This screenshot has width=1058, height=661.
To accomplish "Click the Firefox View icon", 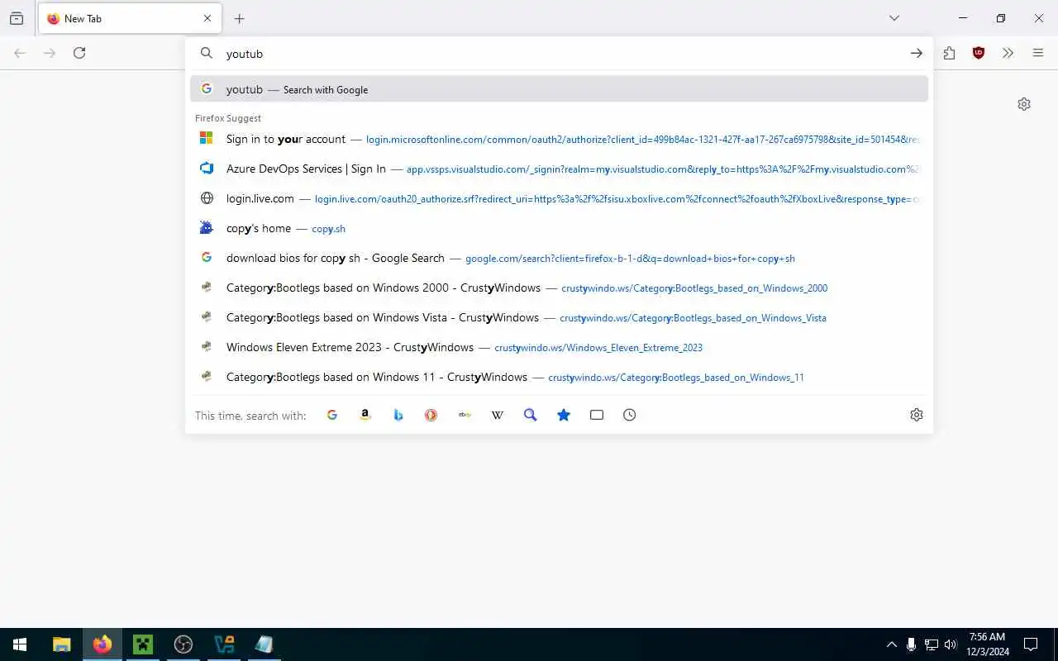I will coord(17,18).
